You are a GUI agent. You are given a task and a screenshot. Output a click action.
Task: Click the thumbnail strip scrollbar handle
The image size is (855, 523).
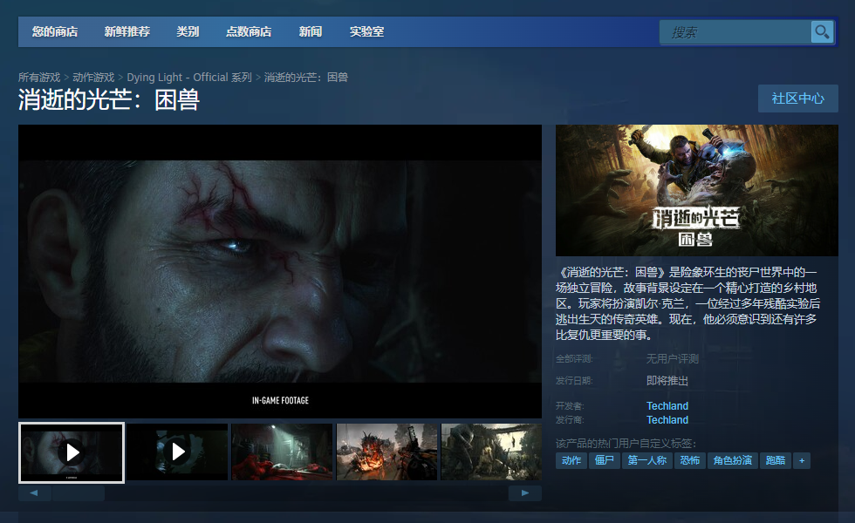(78, 493)
